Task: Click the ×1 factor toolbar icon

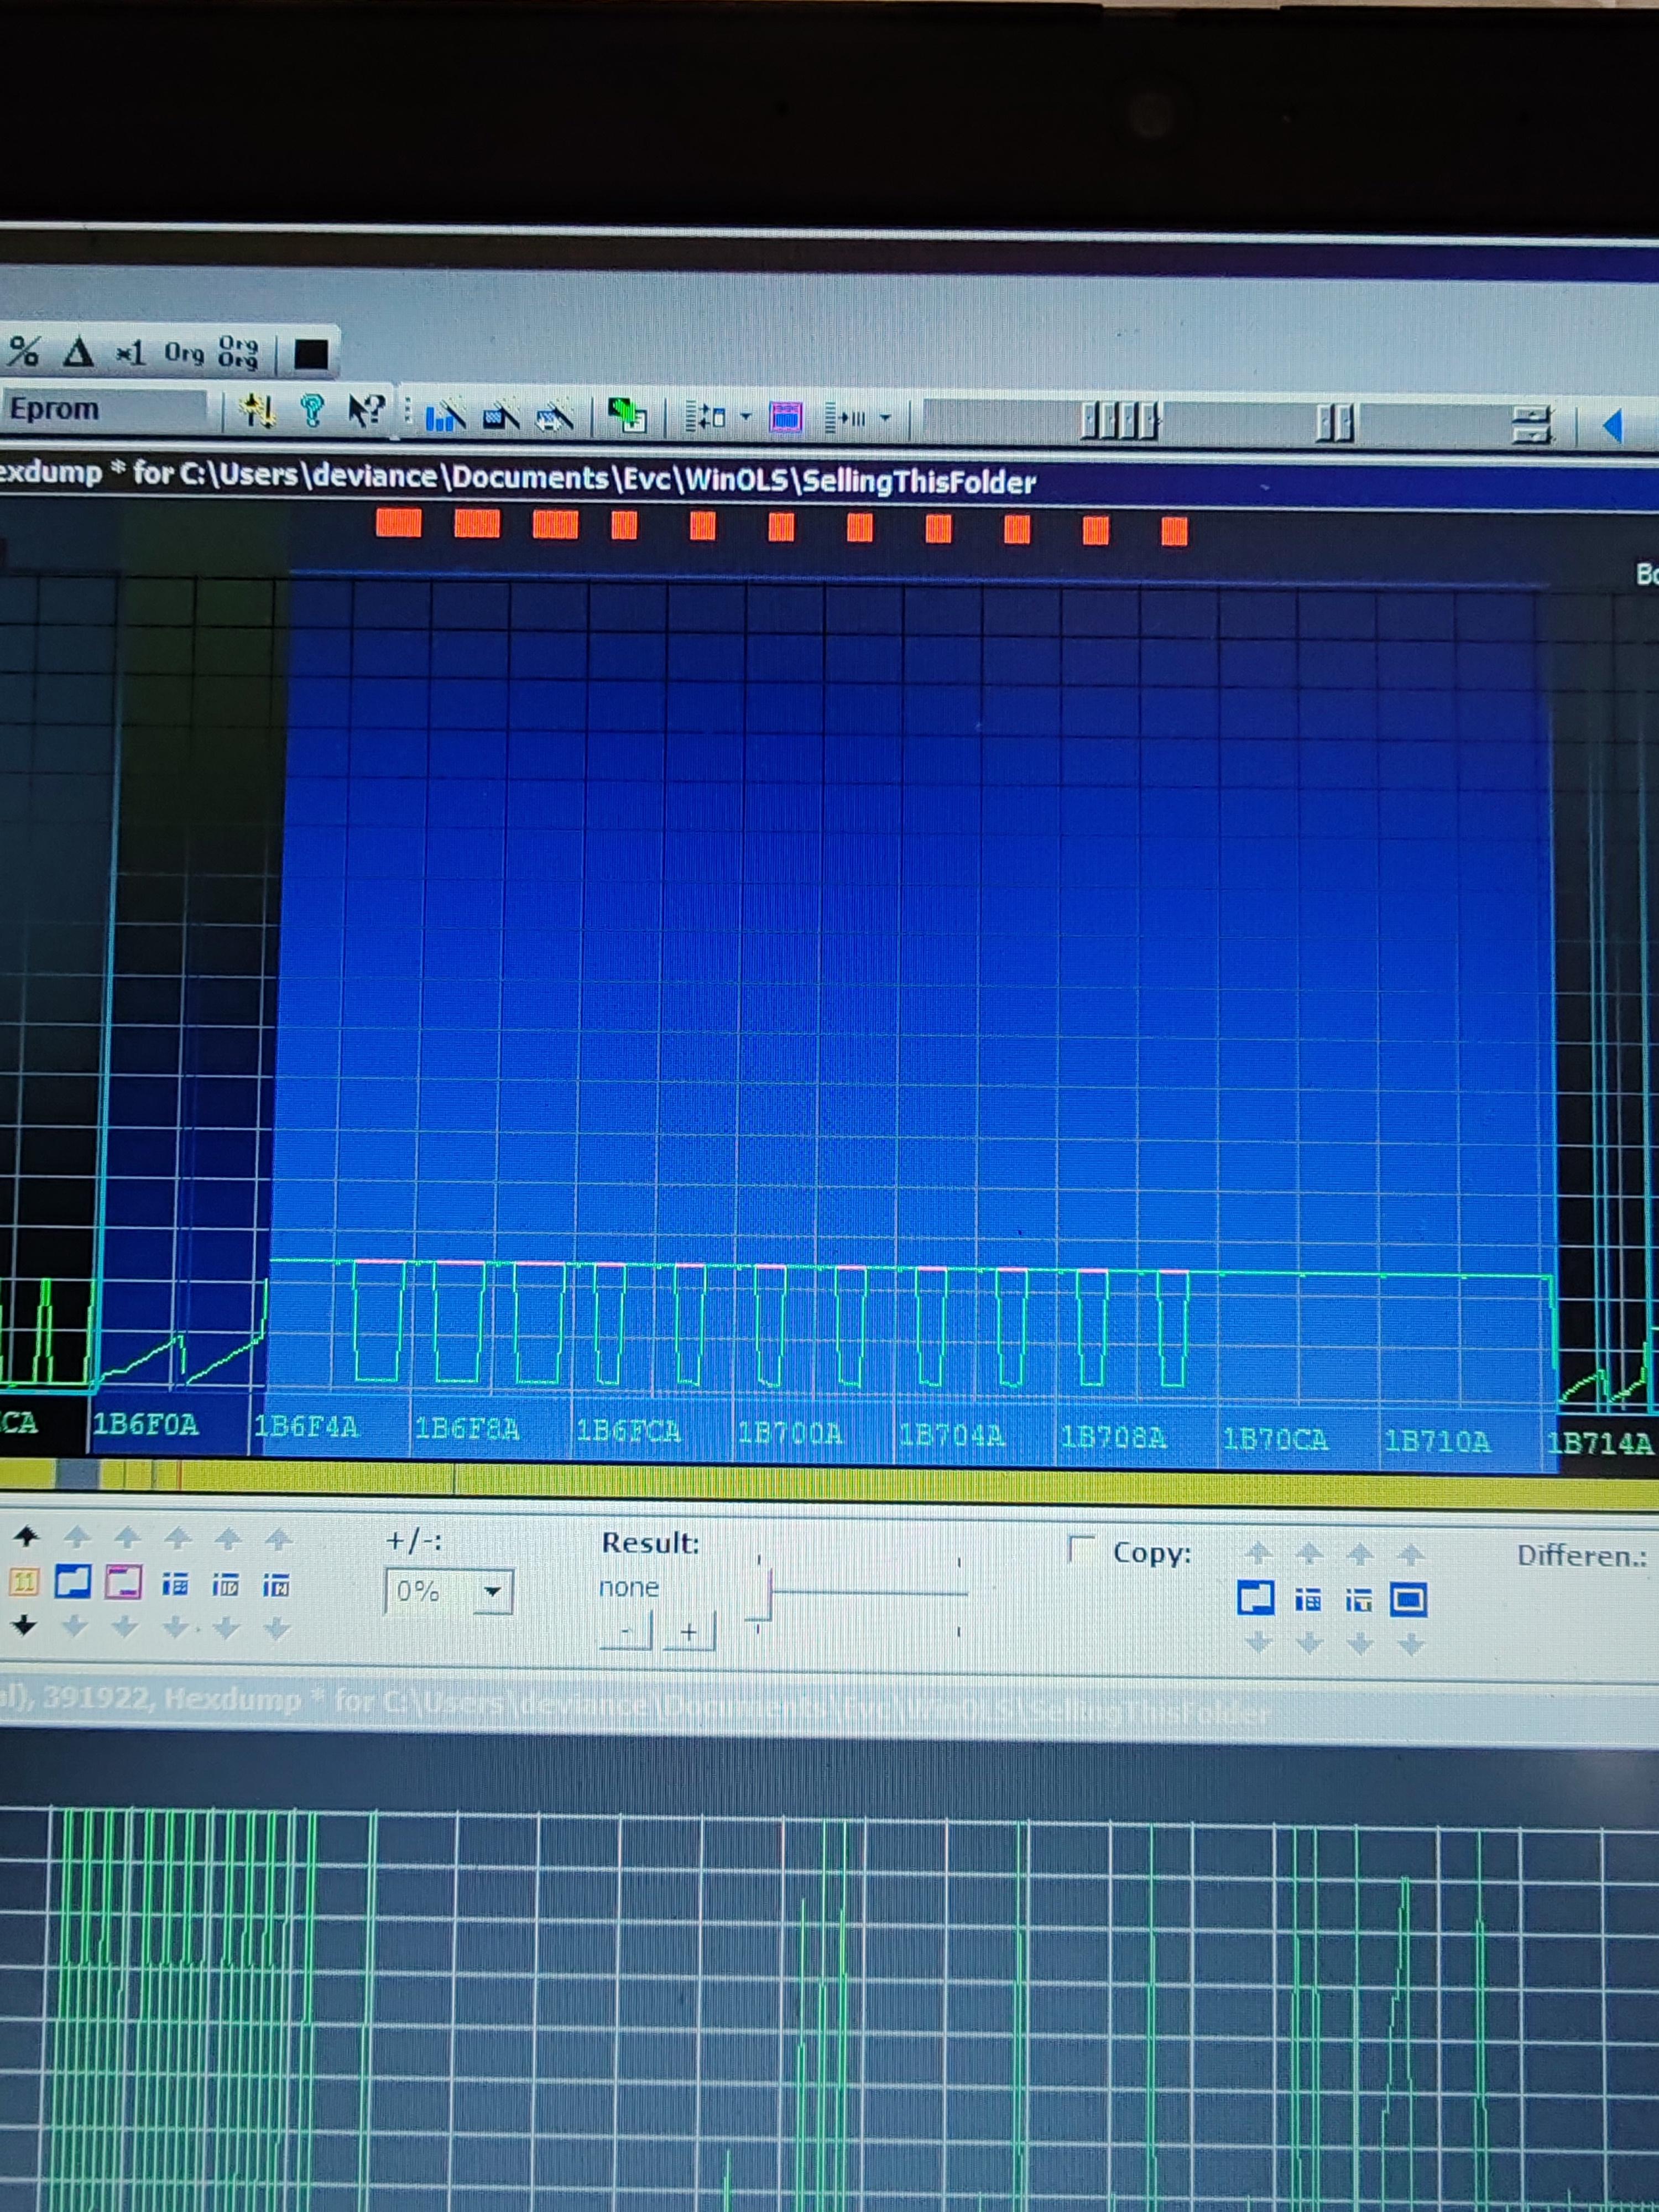Action: point(131,353)
